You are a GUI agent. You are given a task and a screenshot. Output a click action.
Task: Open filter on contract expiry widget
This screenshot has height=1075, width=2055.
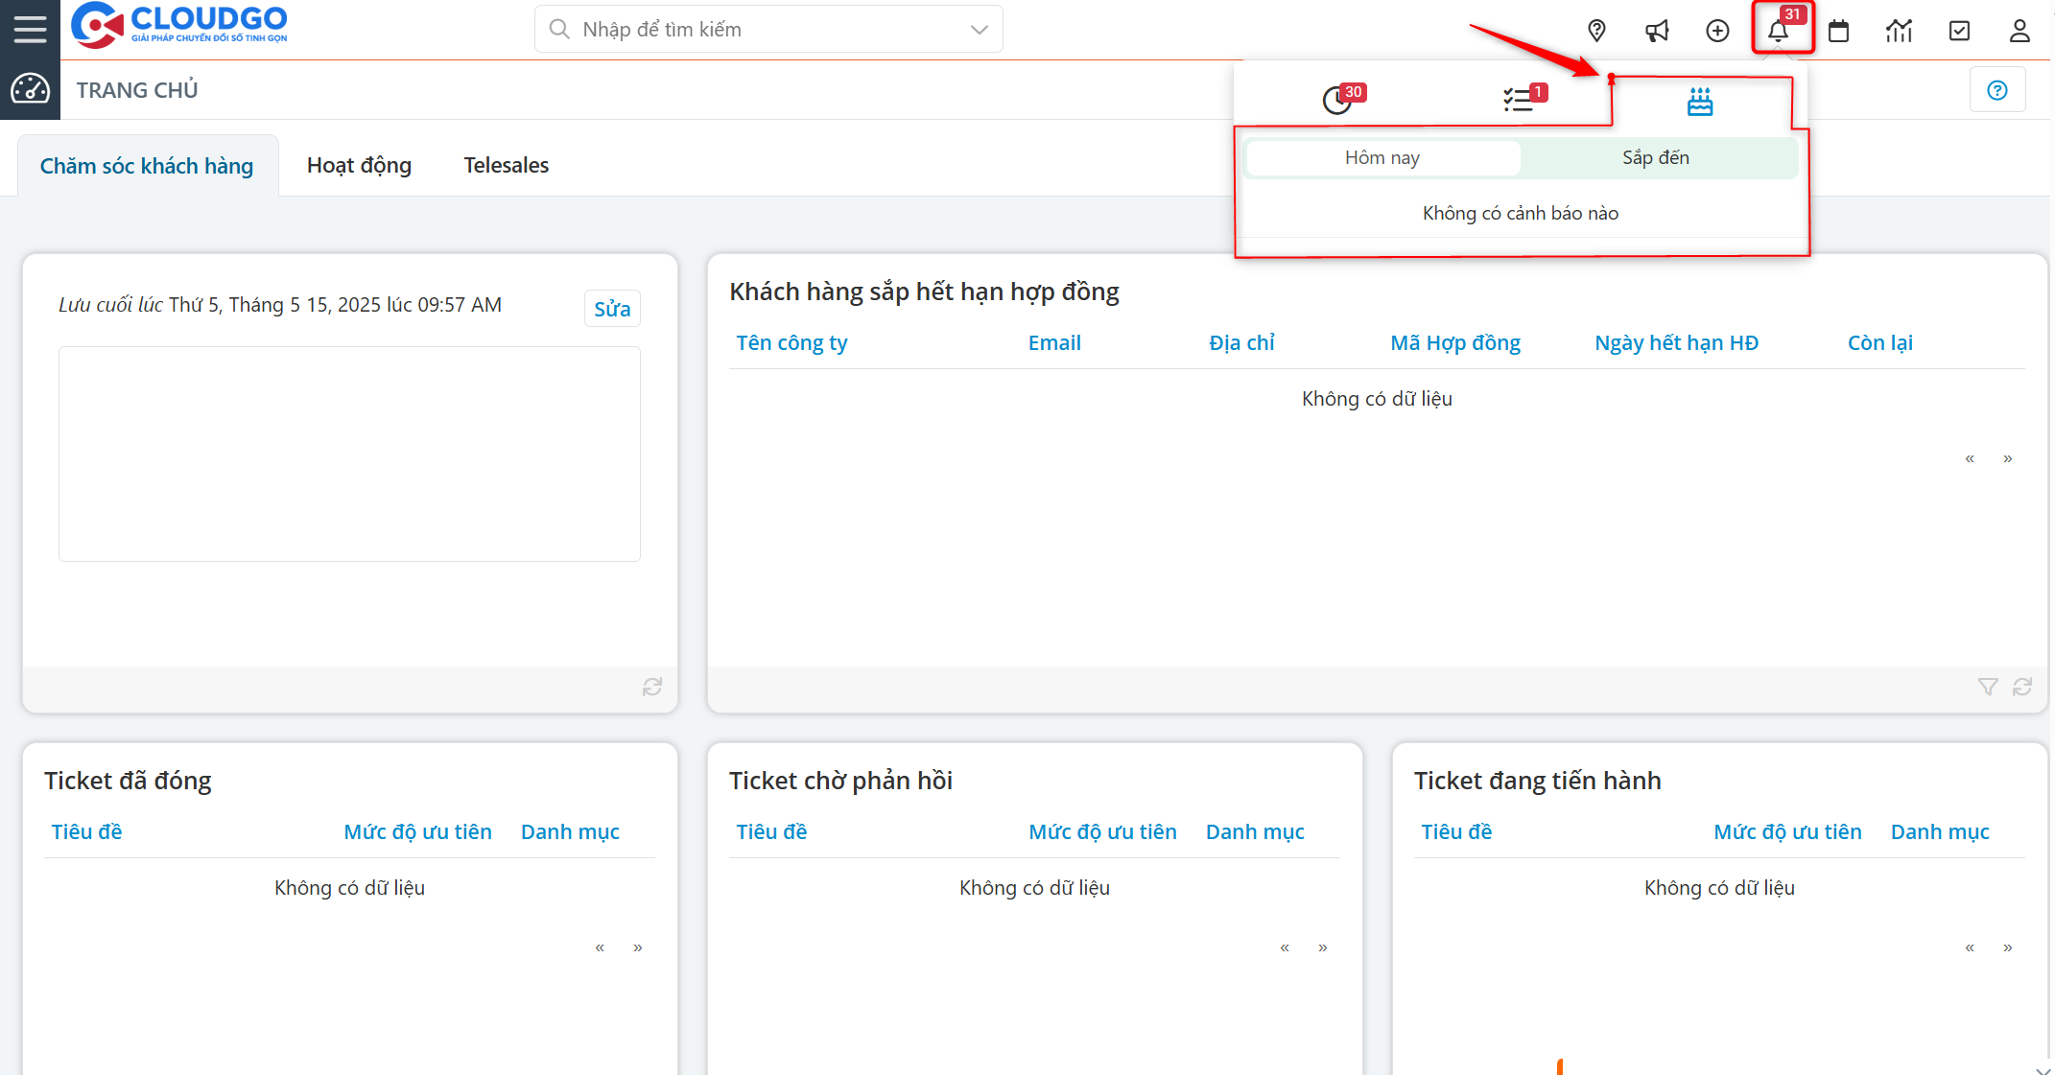[x=1987, y=687]
